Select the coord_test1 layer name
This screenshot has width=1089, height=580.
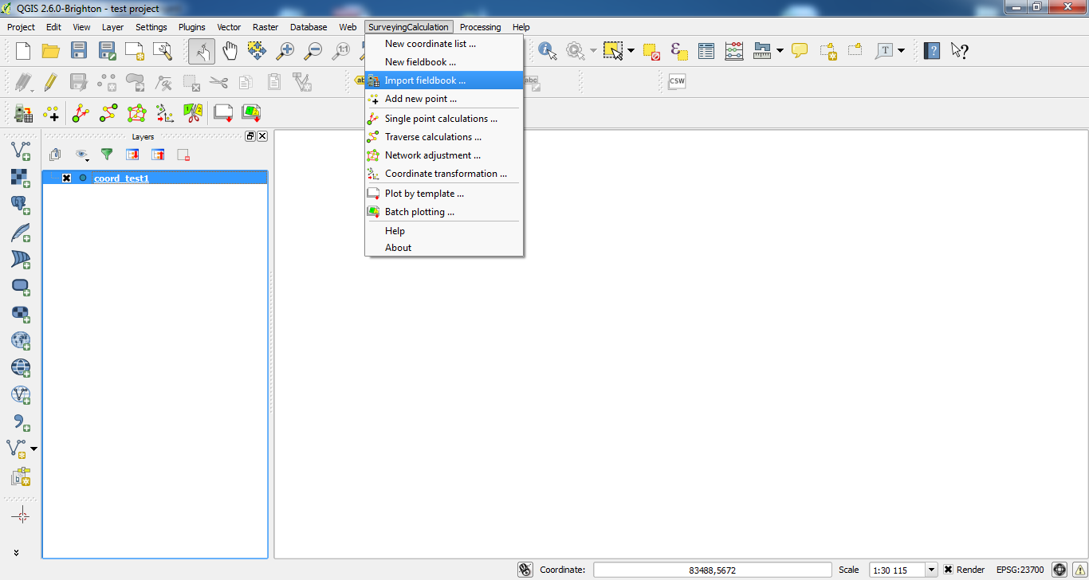click(121, 178)
